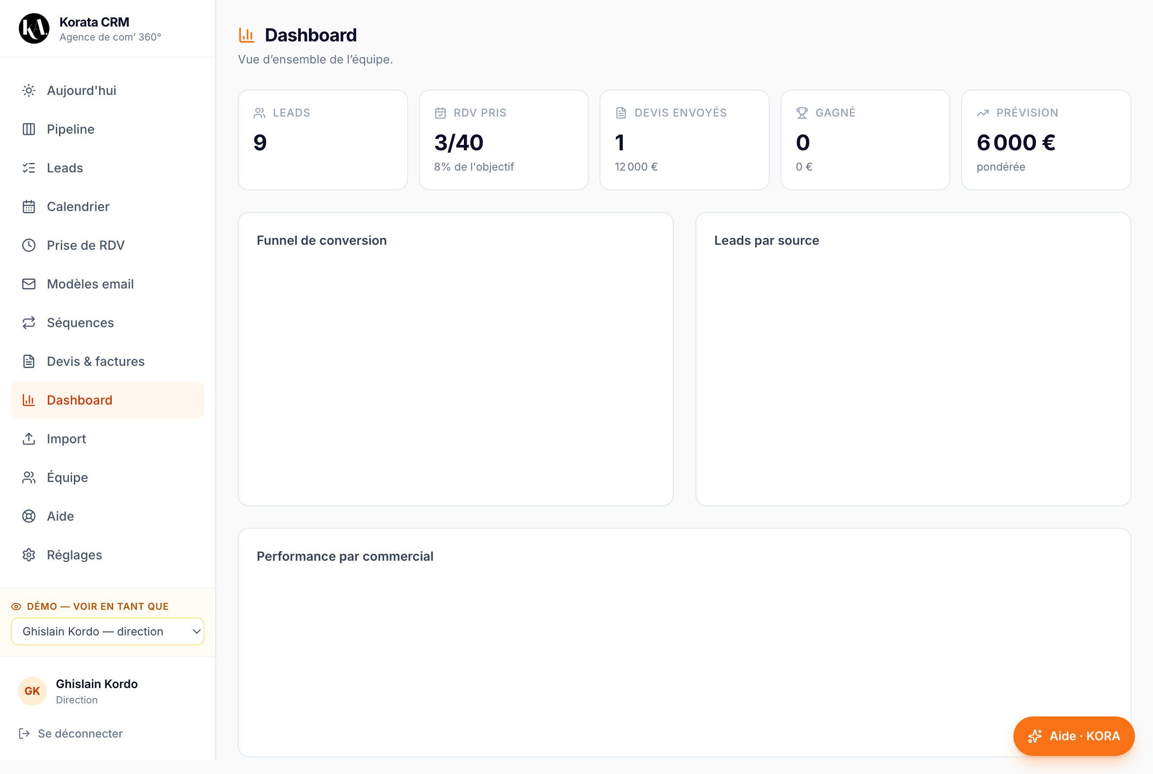Image resolution: width=1153 pixels, height=774 pixels.
Task: Open the Calendrier section
Action: tap(108, 207)
